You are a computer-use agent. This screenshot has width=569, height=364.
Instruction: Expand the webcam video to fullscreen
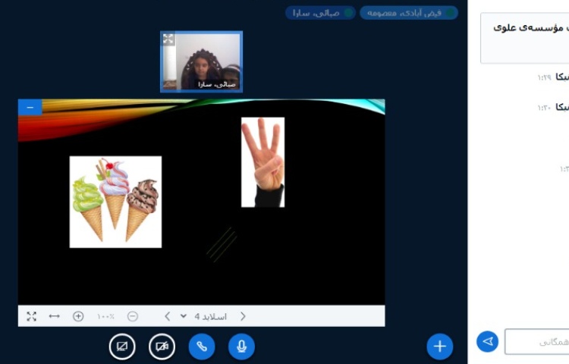click(x=168, y=39)
